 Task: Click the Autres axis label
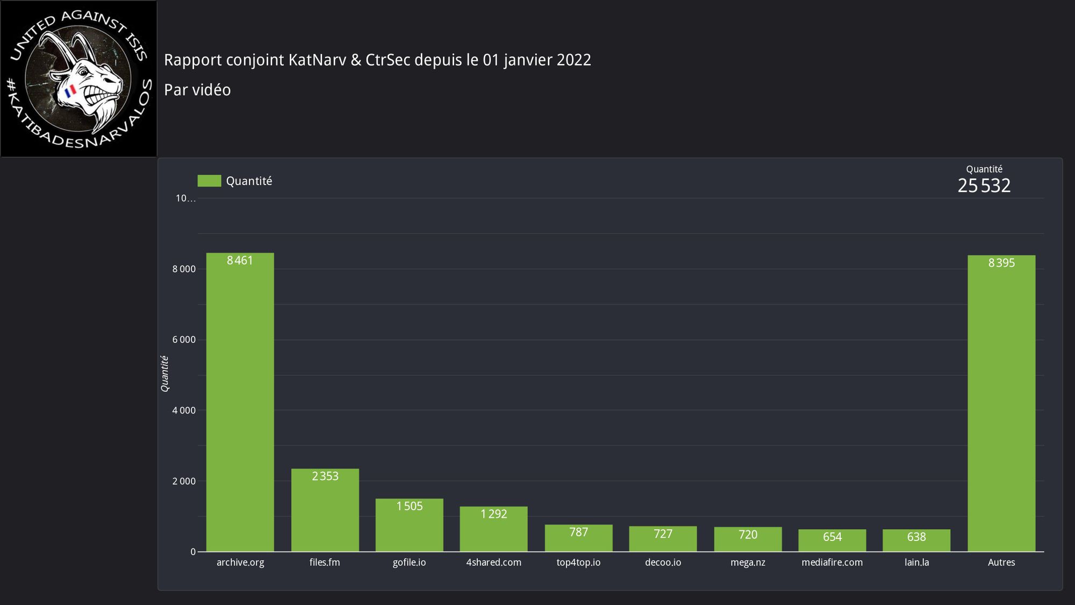point(1001,563)
